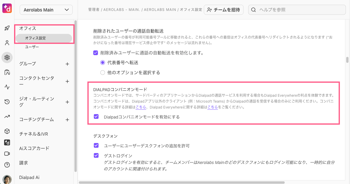Click the Dialpad Ai square icon in sidebar

7,142
